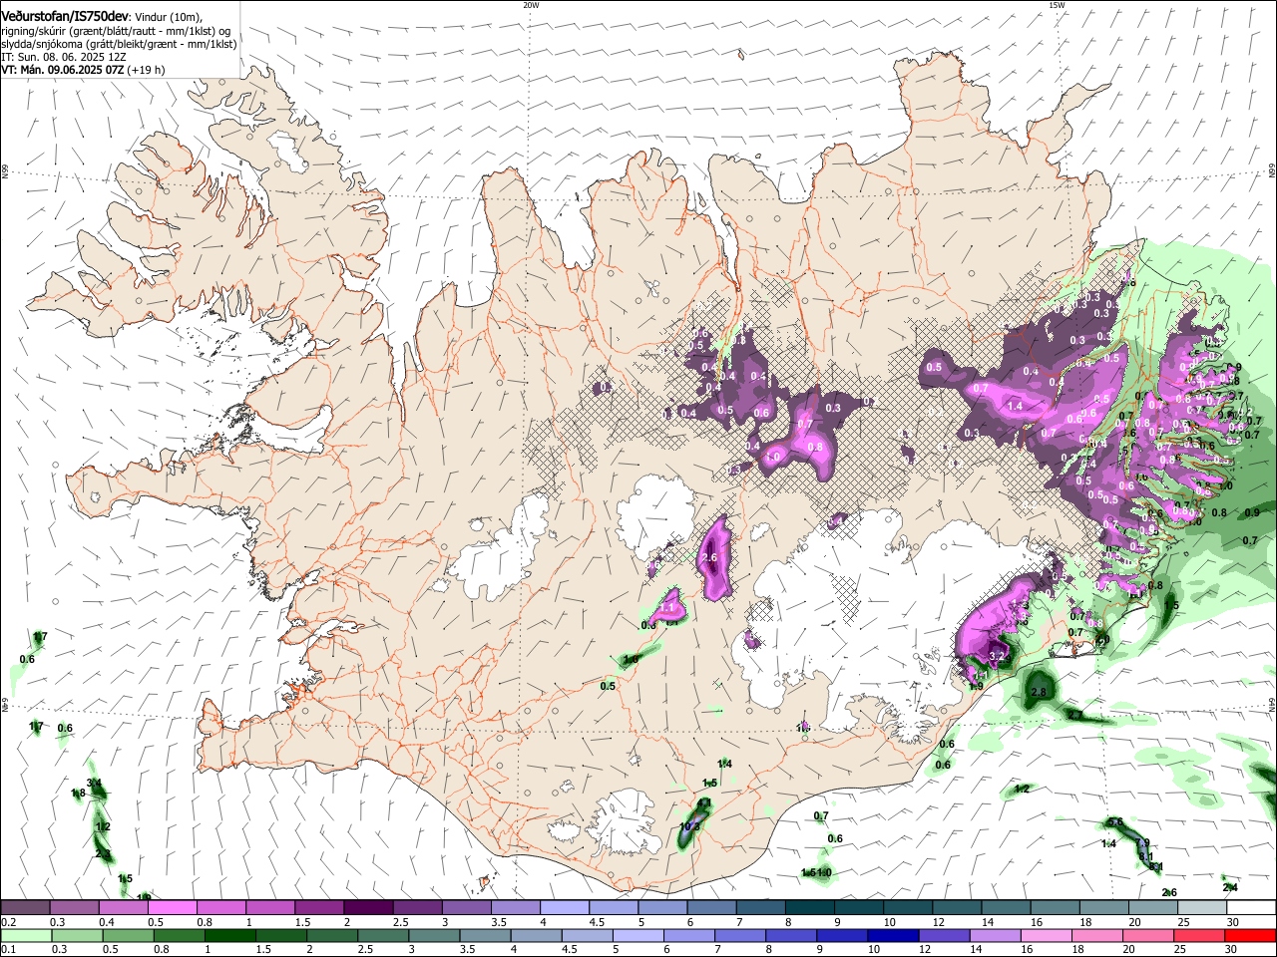The height and width of the screenshot is (957, 1277).
Task: Click the 2.8 value on the dark green cell
Action: click(x=1039, y=692)
